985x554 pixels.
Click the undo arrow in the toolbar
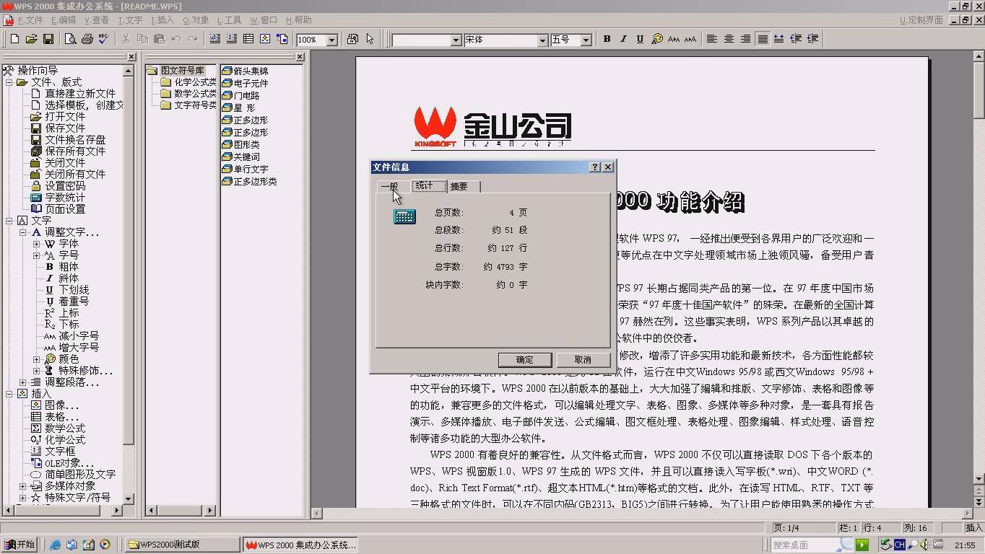point(176,39)
